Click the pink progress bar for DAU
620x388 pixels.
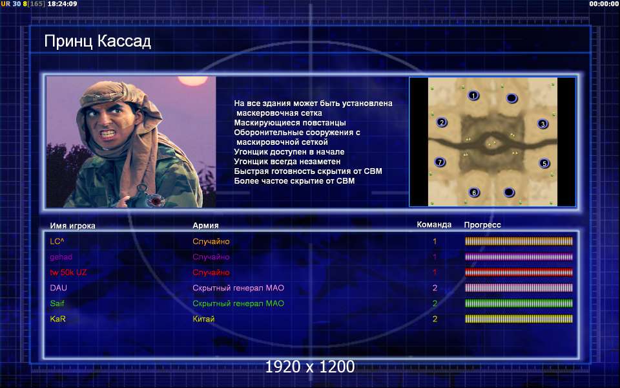point(519,288)
